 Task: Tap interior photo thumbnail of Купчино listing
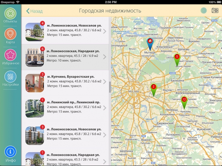35,83
